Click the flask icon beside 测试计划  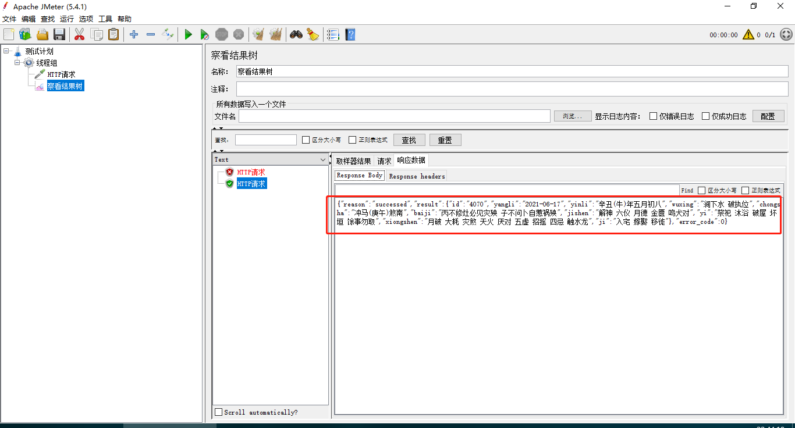click(17, 51)
